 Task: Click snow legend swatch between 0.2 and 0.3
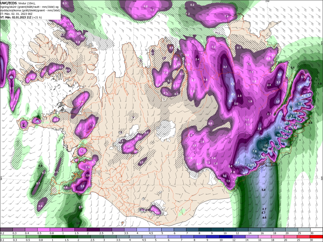[7, 230]
